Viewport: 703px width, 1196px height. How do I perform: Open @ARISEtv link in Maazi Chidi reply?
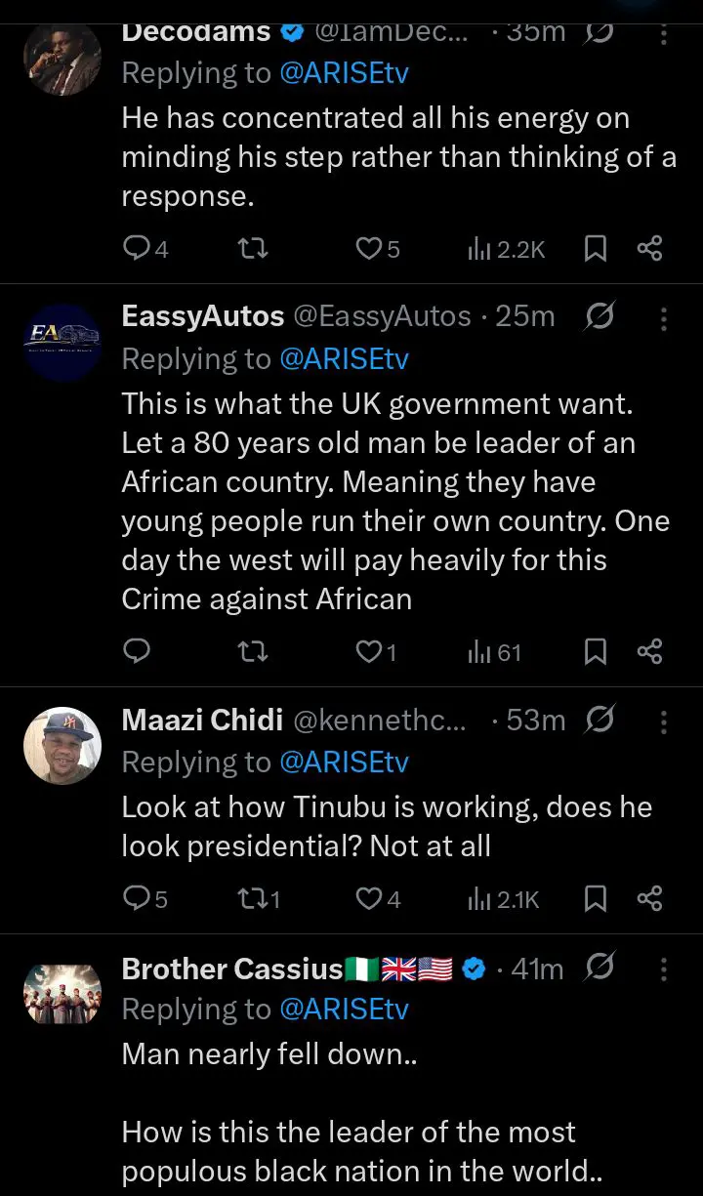click(344, 763)
